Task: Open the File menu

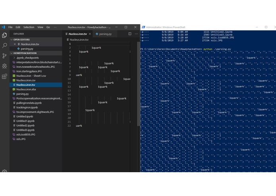Action: (10, 27)
